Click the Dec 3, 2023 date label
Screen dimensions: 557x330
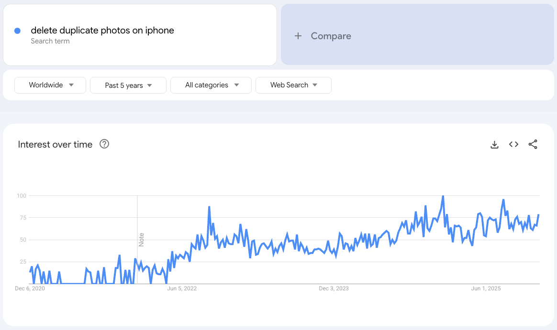pyautogui.click(x=334, y=288)
